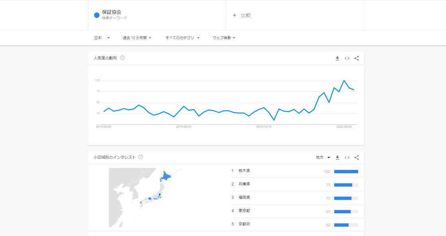Select 兵庫県 in the region ranking

[244, 184]
